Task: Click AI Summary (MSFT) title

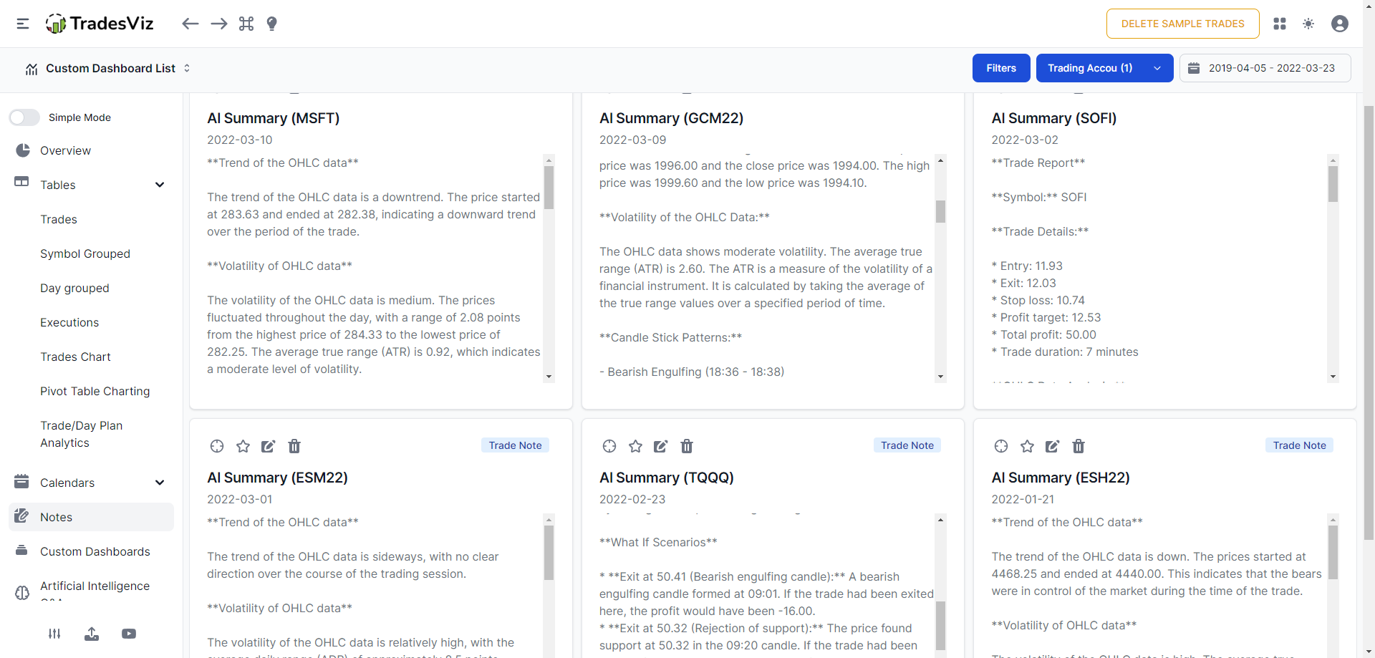Action: [274, 118]
